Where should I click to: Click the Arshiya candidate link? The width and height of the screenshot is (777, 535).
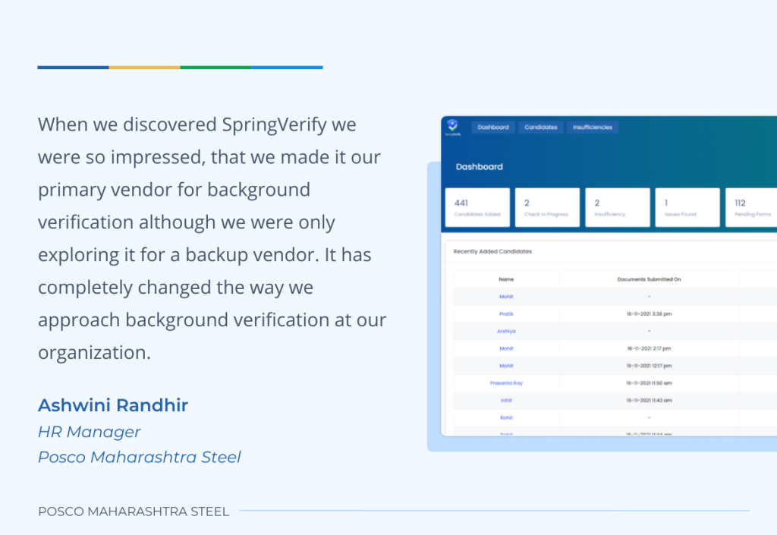click(x=506, y=331)
